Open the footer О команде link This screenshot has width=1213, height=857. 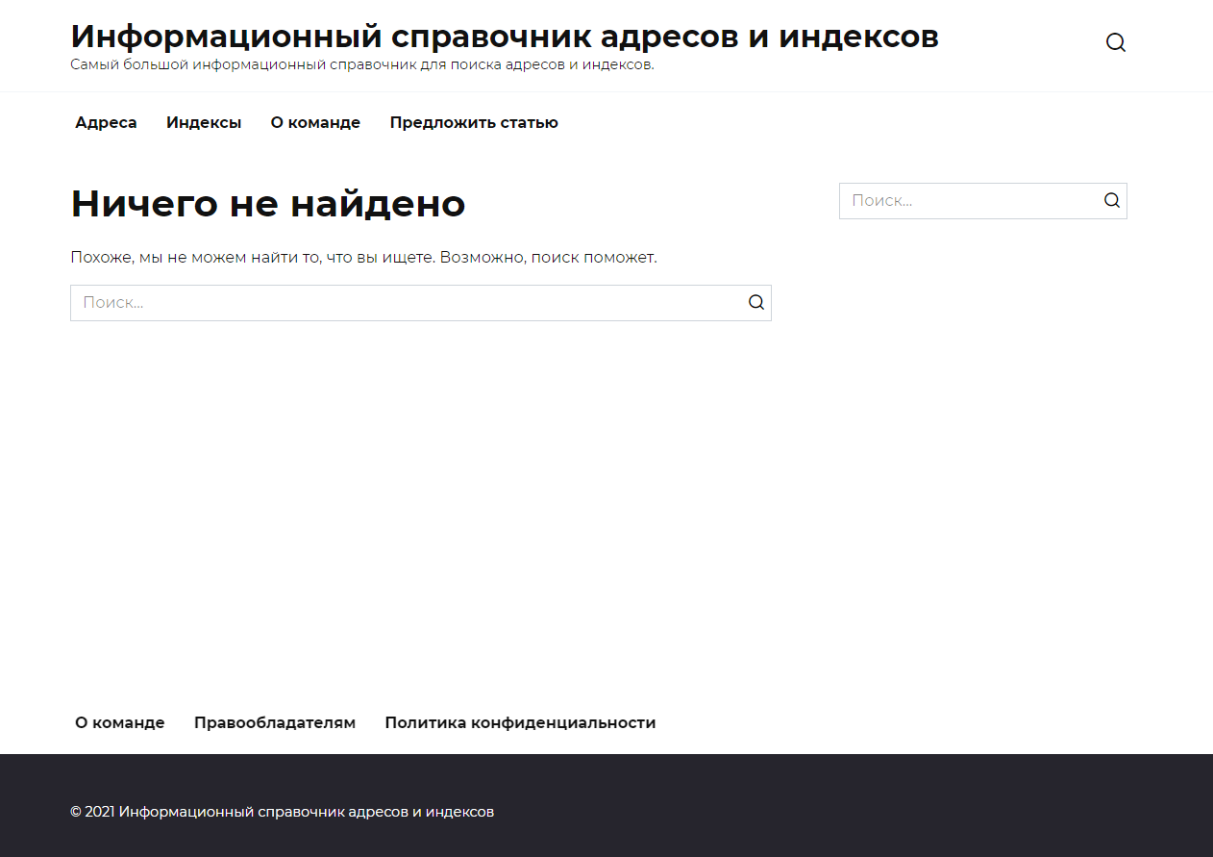point(120,723)
